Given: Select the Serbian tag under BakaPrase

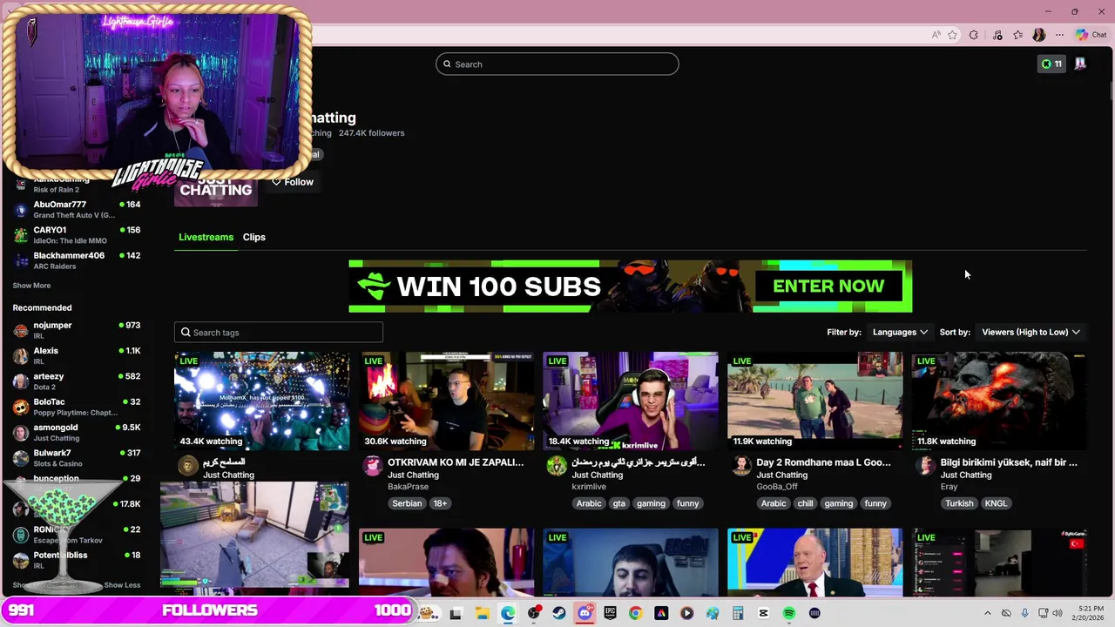Looking at the screenshot, I should pos(407,503).
